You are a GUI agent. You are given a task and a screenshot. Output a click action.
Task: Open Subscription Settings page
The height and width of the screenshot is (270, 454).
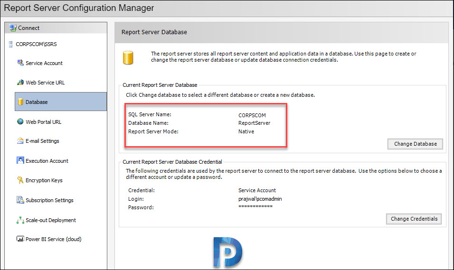pos(49,200)
